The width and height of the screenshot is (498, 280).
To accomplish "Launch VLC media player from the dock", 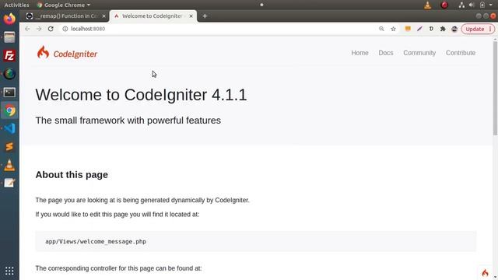I will (x=9, y=165).
